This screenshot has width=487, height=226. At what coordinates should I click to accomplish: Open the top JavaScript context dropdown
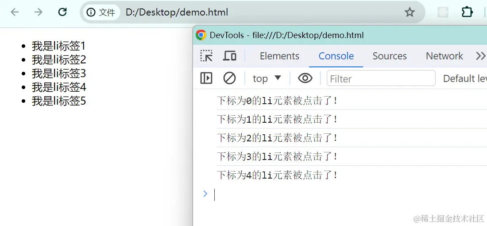click(267, 78)
